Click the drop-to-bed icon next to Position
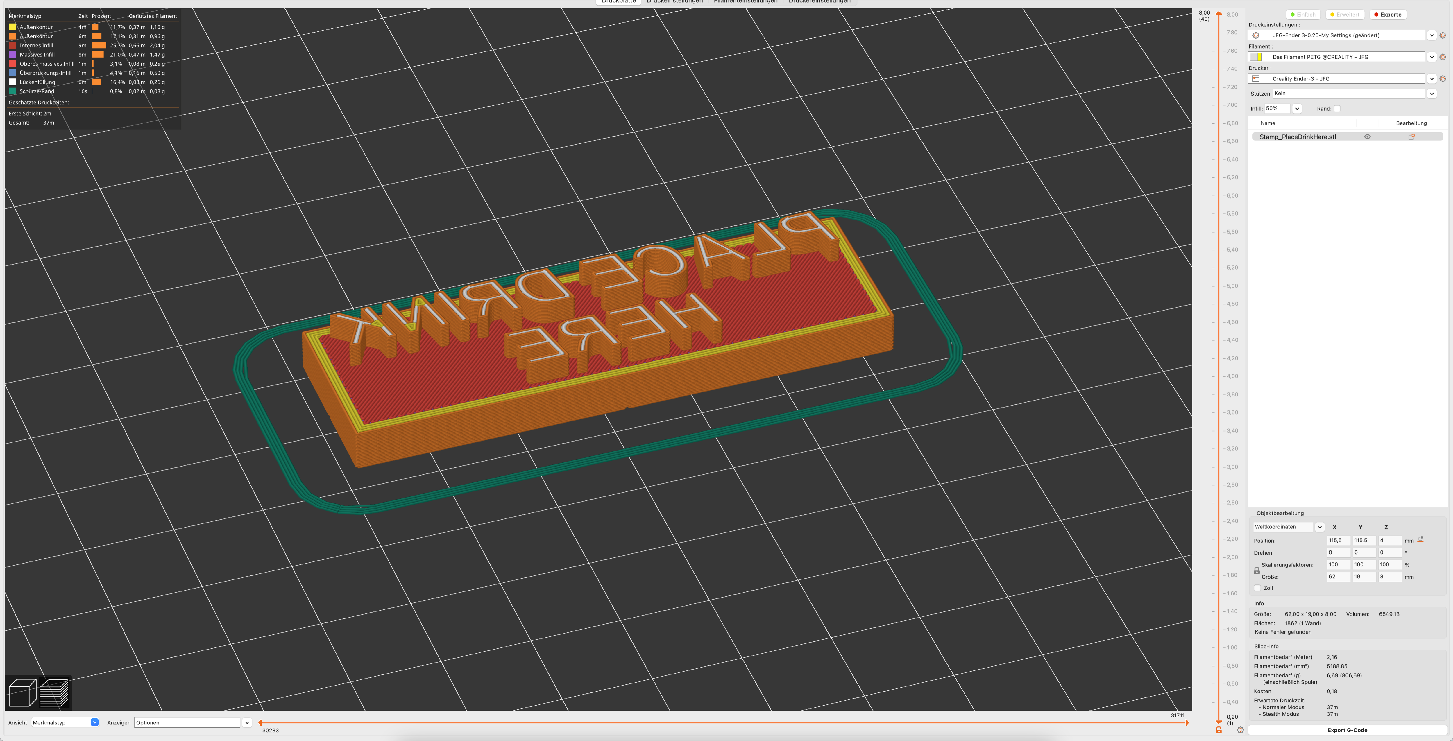 (x=1420, y=540)
